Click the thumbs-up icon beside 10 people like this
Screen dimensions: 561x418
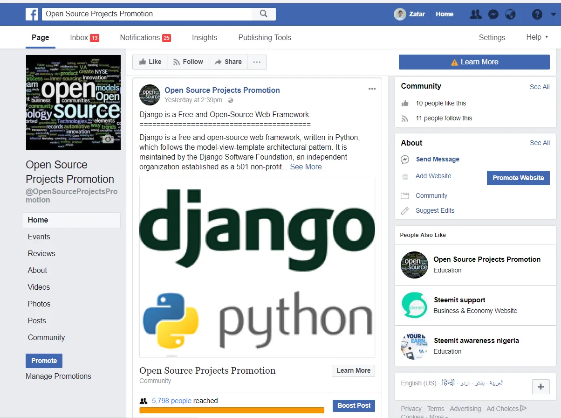(x=405, y=104)
